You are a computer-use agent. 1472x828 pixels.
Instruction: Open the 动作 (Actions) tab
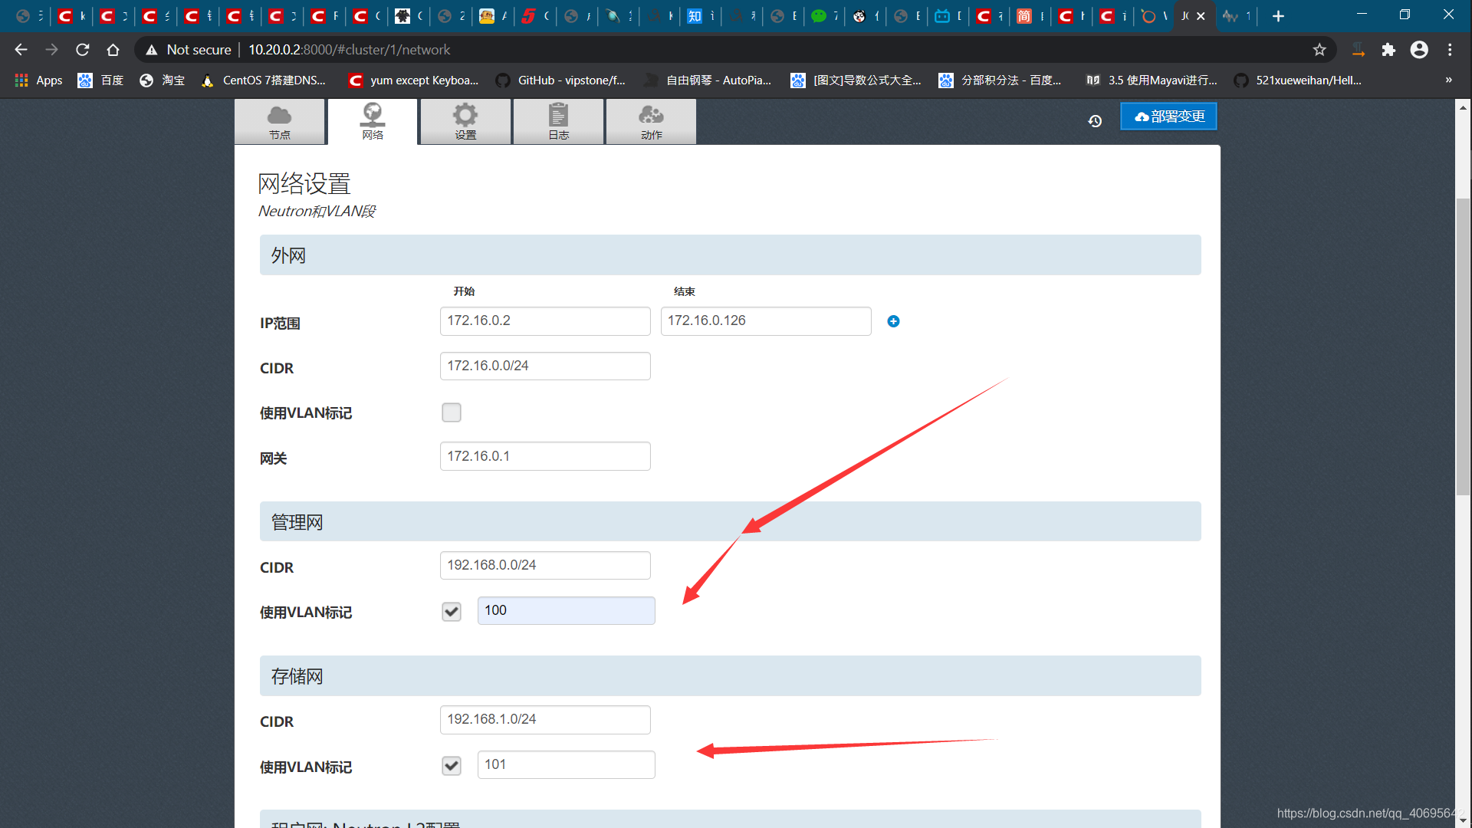coord(651,122)
